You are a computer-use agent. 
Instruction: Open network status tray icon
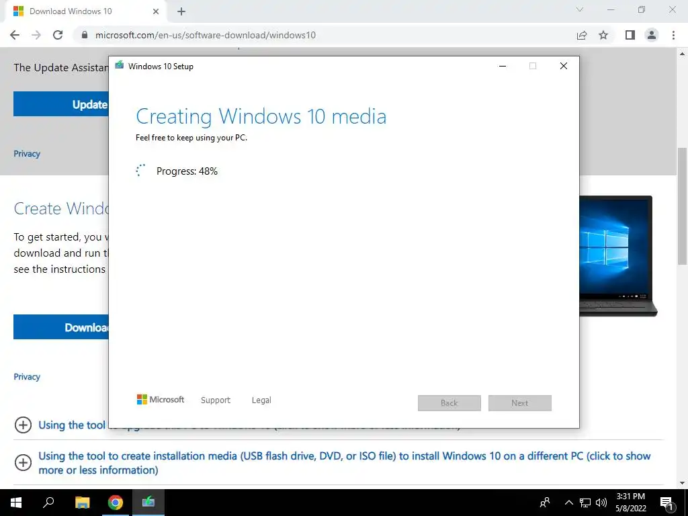(585, 503)
